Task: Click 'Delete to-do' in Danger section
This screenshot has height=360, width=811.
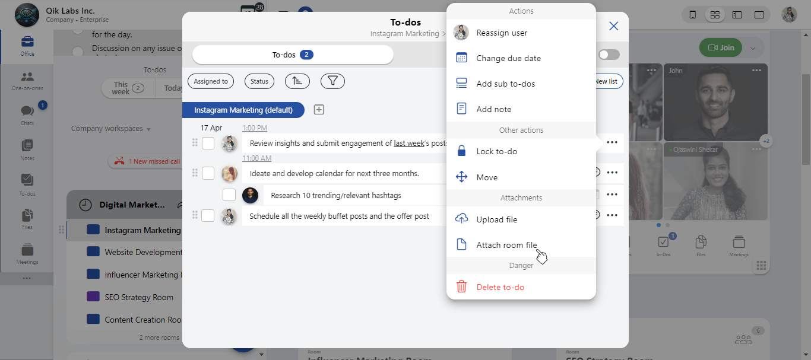Action: (500, 287)
